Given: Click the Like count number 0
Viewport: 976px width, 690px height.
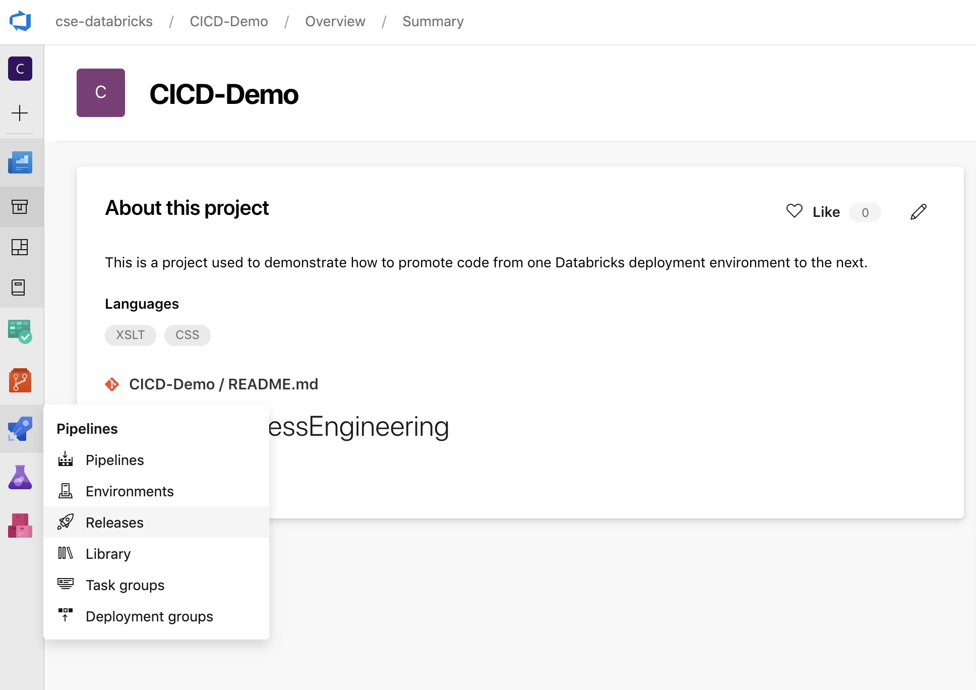Looking at the screenshot, I should pos(865,212).
